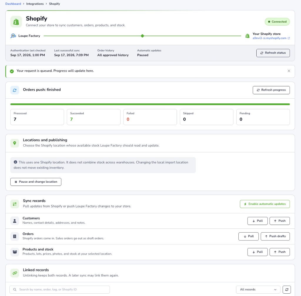Push Customers to Shopify

point(280,221)
